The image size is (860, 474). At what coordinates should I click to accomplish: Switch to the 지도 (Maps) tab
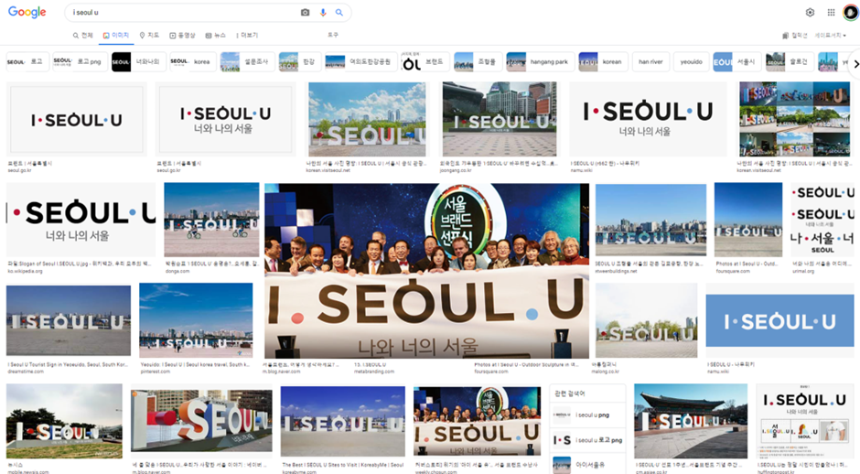149,35
